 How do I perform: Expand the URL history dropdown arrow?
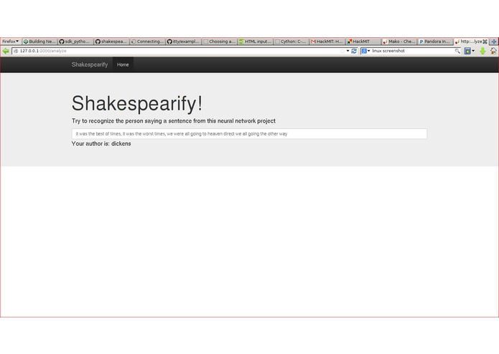[348, 51]
